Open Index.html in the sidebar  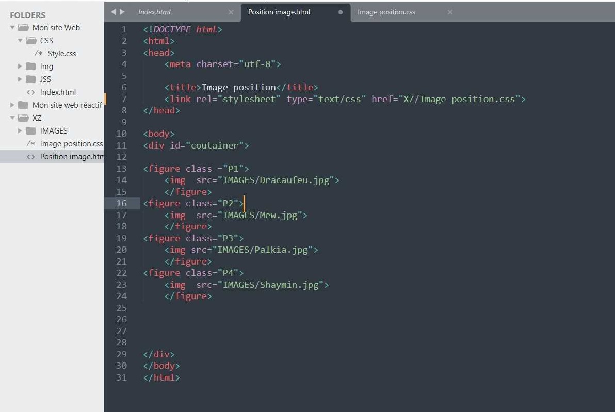58,92
